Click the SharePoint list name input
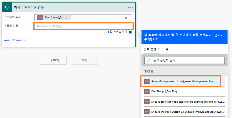Viewport: 232px width, 118px height. [x=83, y=26]
